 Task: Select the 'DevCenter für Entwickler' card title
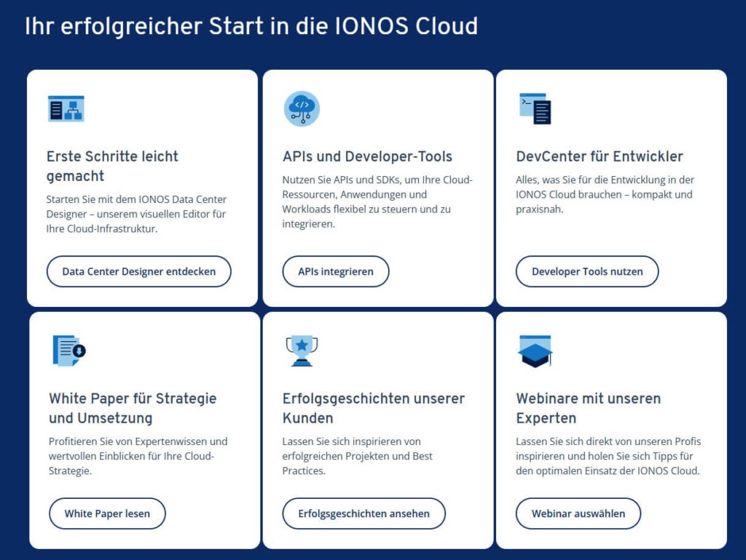pos(599,156)
